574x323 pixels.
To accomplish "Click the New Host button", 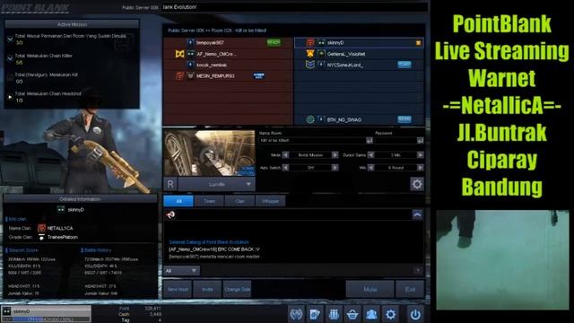I will (178, 289).
